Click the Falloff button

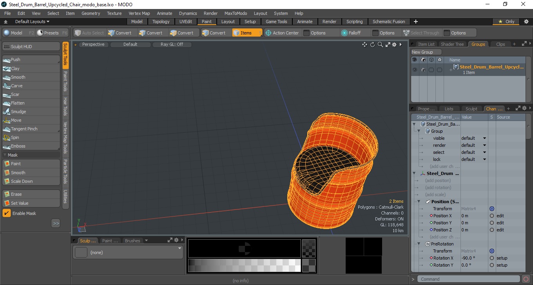pyautogui.click(x=351, y=33)
